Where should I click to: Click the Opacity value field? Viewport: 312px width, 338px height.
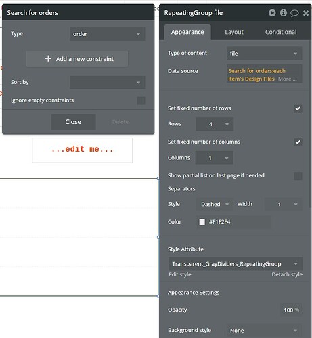(290, 310)
